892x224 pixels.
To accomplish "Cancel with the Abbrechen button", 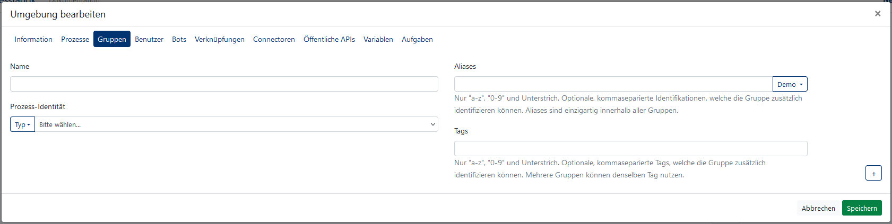I will point(818,208).
